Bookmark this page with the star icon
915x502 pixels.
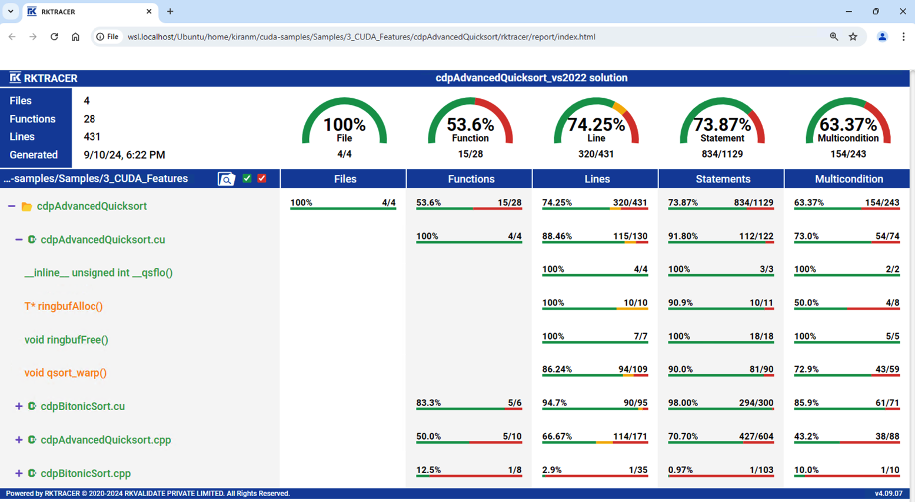[853, 36]
